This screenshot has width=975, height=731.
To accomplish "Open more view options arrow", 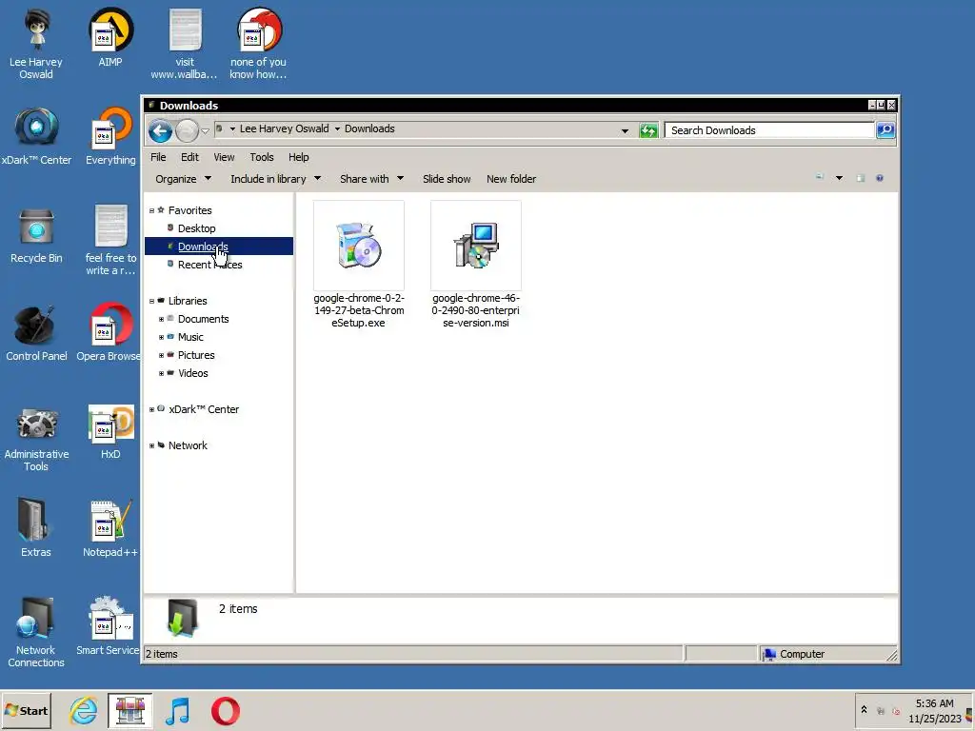I will pyautogui.click(x=839, y=178).
